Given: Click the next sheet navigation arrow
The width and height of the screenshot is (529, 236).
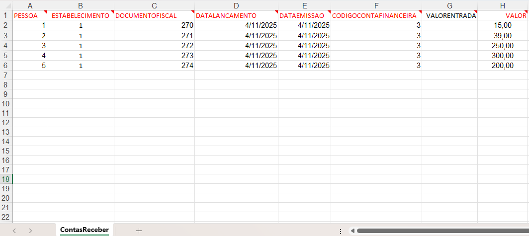Looking at the screenshot, I should tap(31, 231).
